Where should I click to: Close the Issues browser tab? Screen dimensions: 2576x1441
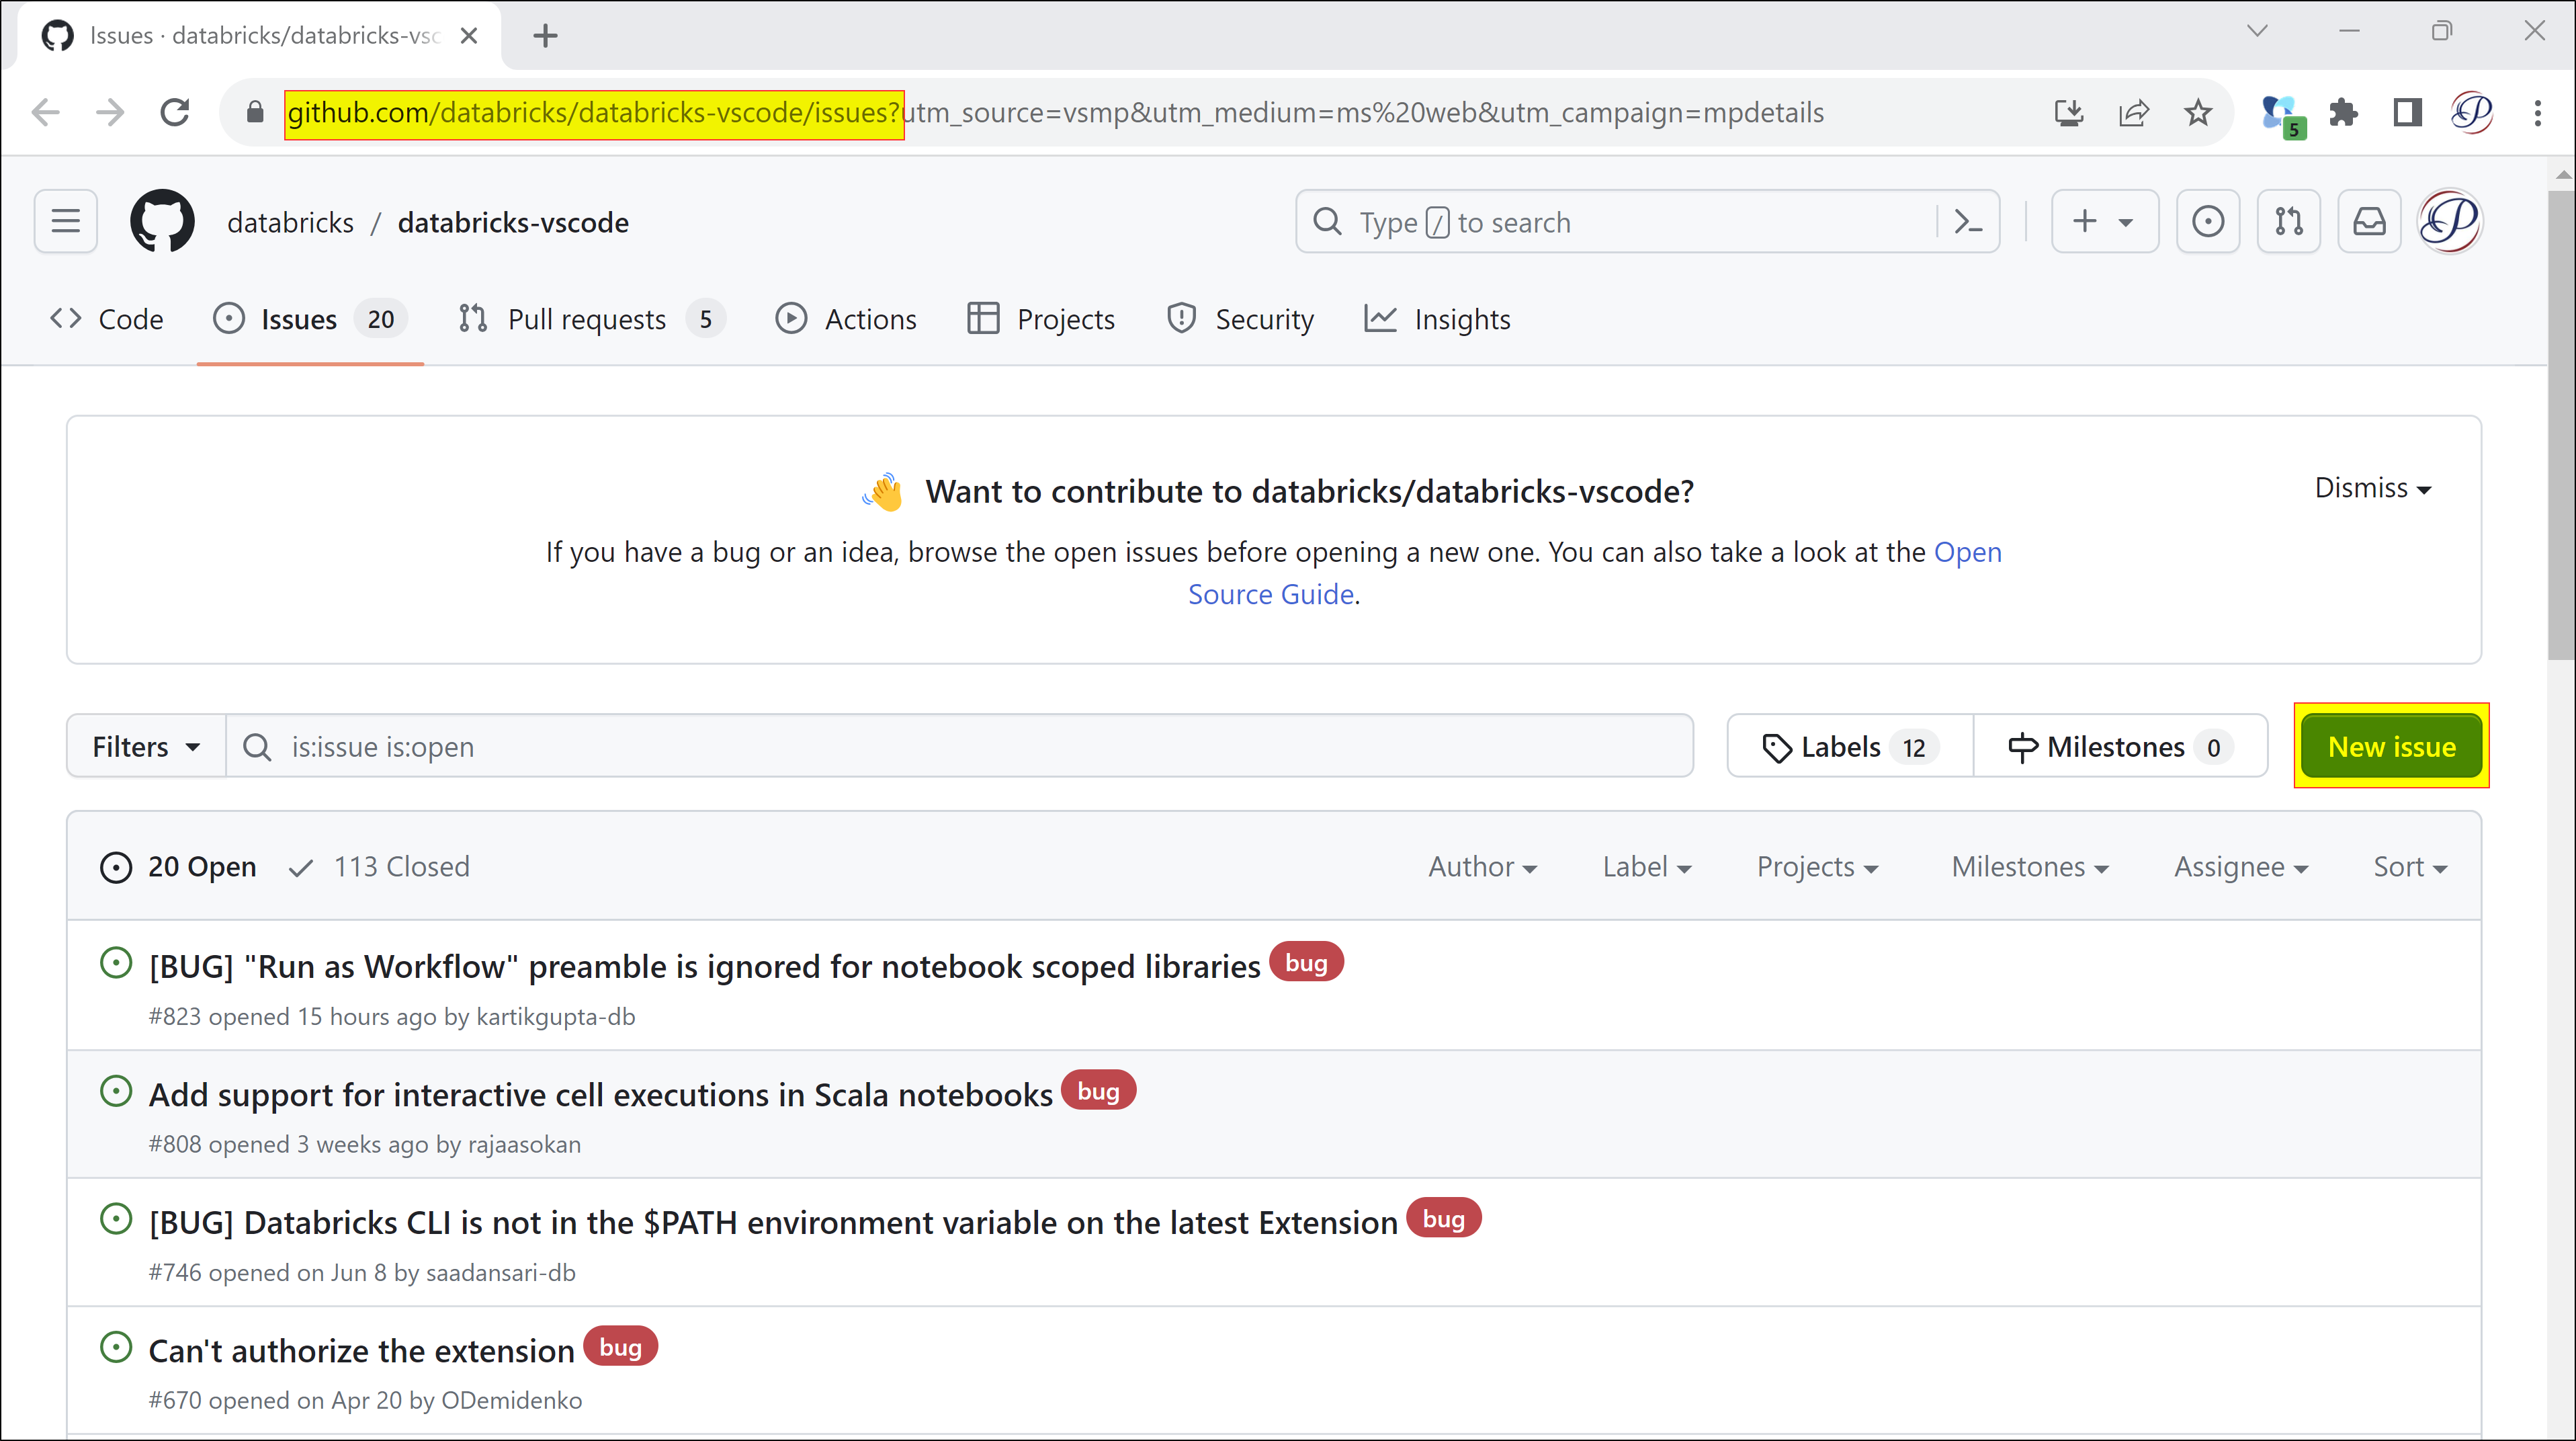468,36
